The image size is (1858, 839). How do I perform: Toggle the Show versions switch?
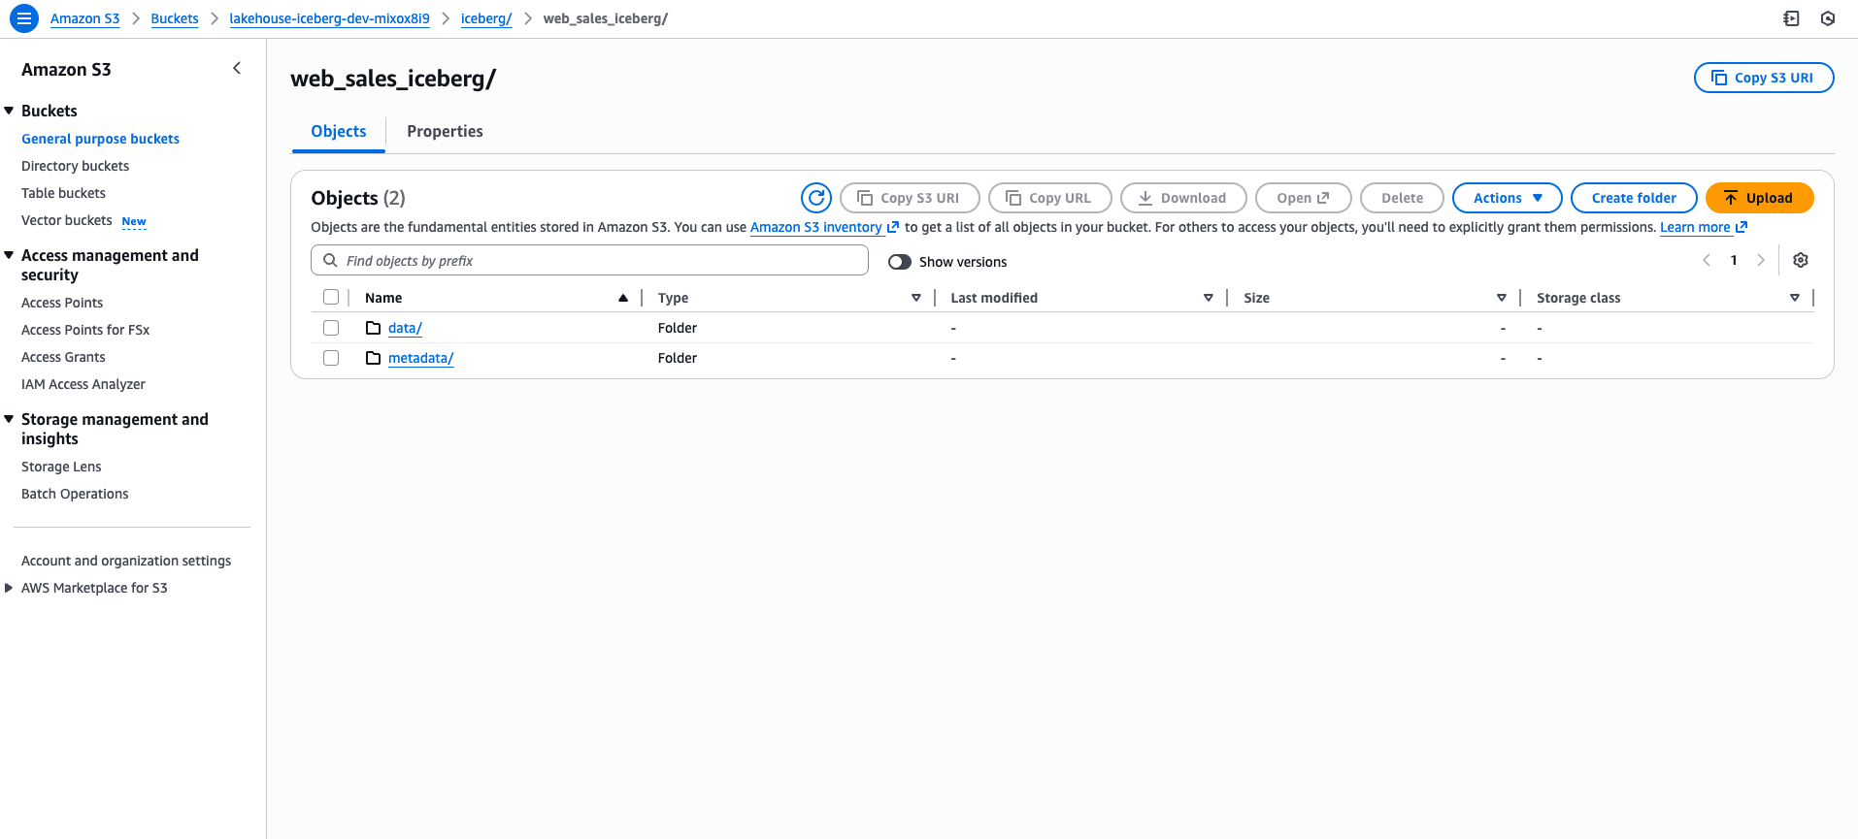900,262
